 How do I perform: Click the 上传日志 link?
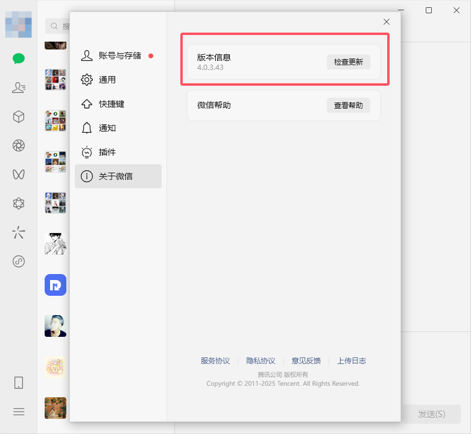352,361
